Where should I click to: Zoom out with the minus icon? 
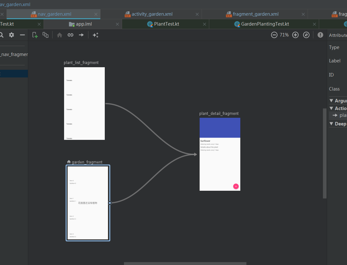pyautogui.click(x=274, y=35)
